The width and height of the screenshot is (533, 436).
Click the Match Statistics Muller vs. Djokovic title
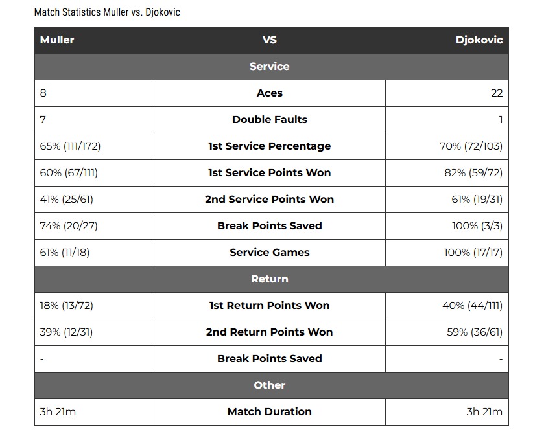(x=107, y=12)
